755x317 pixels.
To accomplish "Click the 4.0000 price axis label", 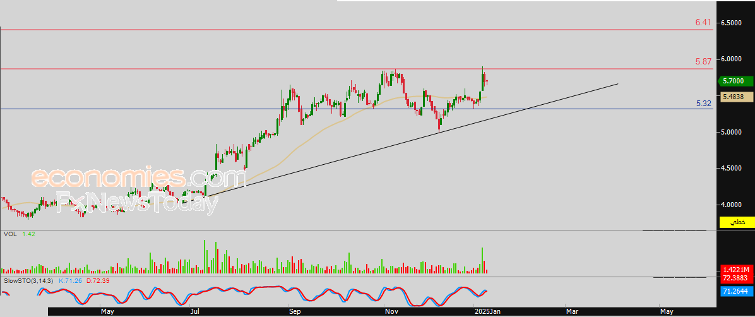I will coord(732,204).
